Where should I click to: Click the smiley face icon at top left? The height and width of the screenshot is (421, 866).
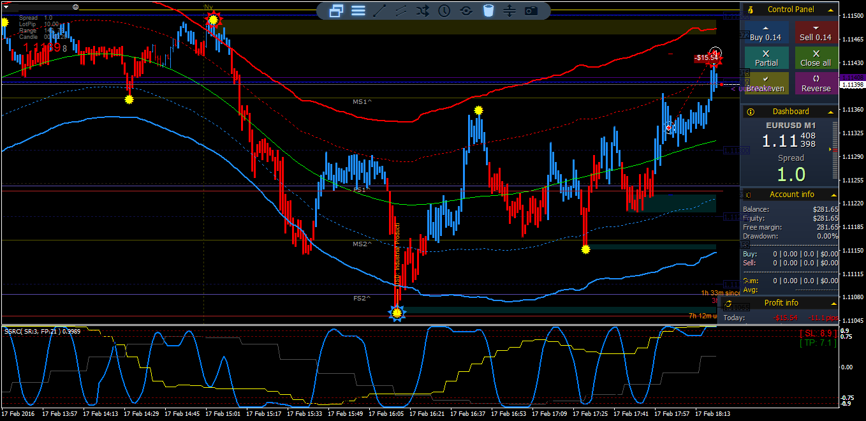pyautogui.click(x=76, y=6)
